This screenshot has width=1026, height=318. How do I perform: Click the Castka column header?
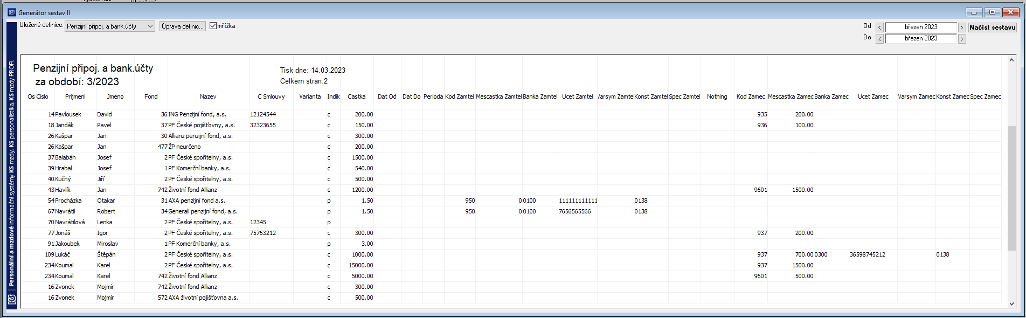(x=357, y=96)
